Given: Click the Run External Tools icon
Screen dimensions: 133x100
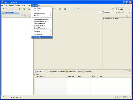Looking at the screenshot, I should pyautogui.click(x=29, y=9).
